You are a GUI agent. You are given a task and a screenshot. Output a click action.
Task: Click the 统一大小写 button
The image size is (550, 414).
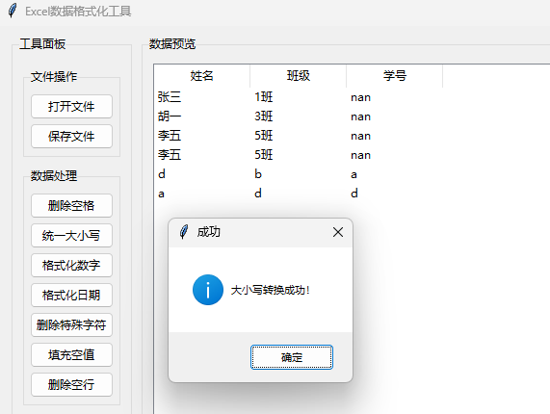[71, 235]
